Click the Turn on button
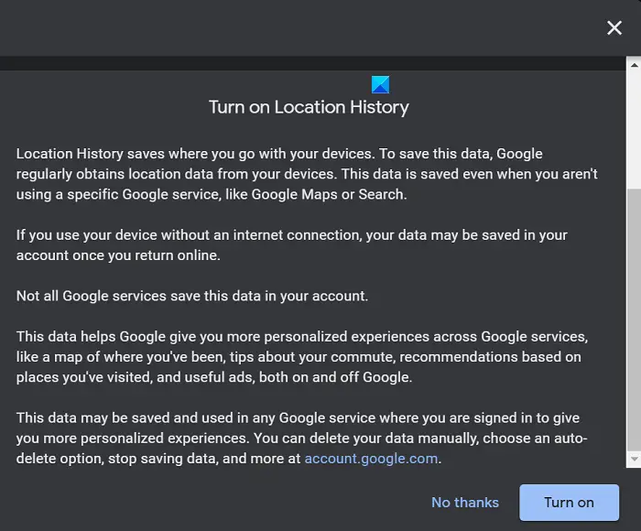Screen dimensions: 641x531 [x=569, y=503]
